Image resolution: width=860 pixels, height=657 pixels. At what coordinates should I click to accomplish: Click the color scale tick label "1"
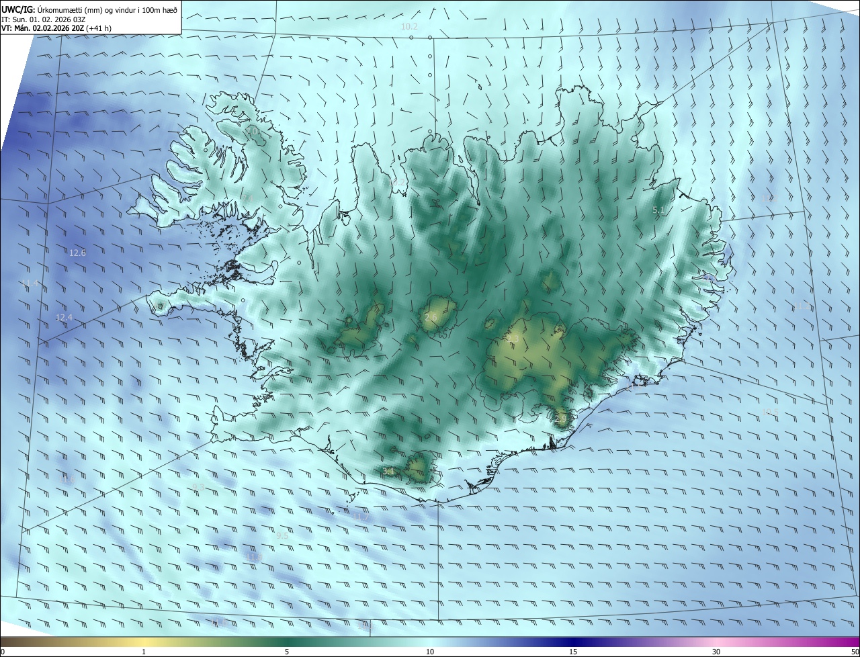(144, 652)
